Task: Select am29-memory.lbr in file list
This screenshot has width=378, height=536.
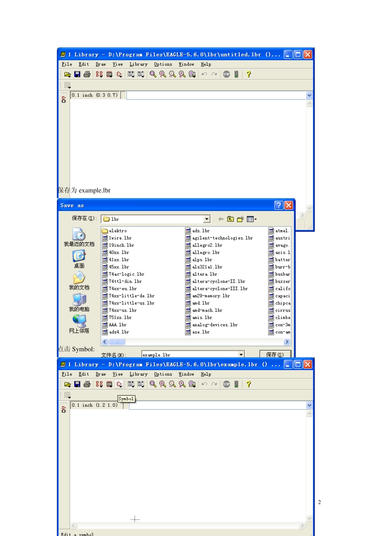Action: 208,296
